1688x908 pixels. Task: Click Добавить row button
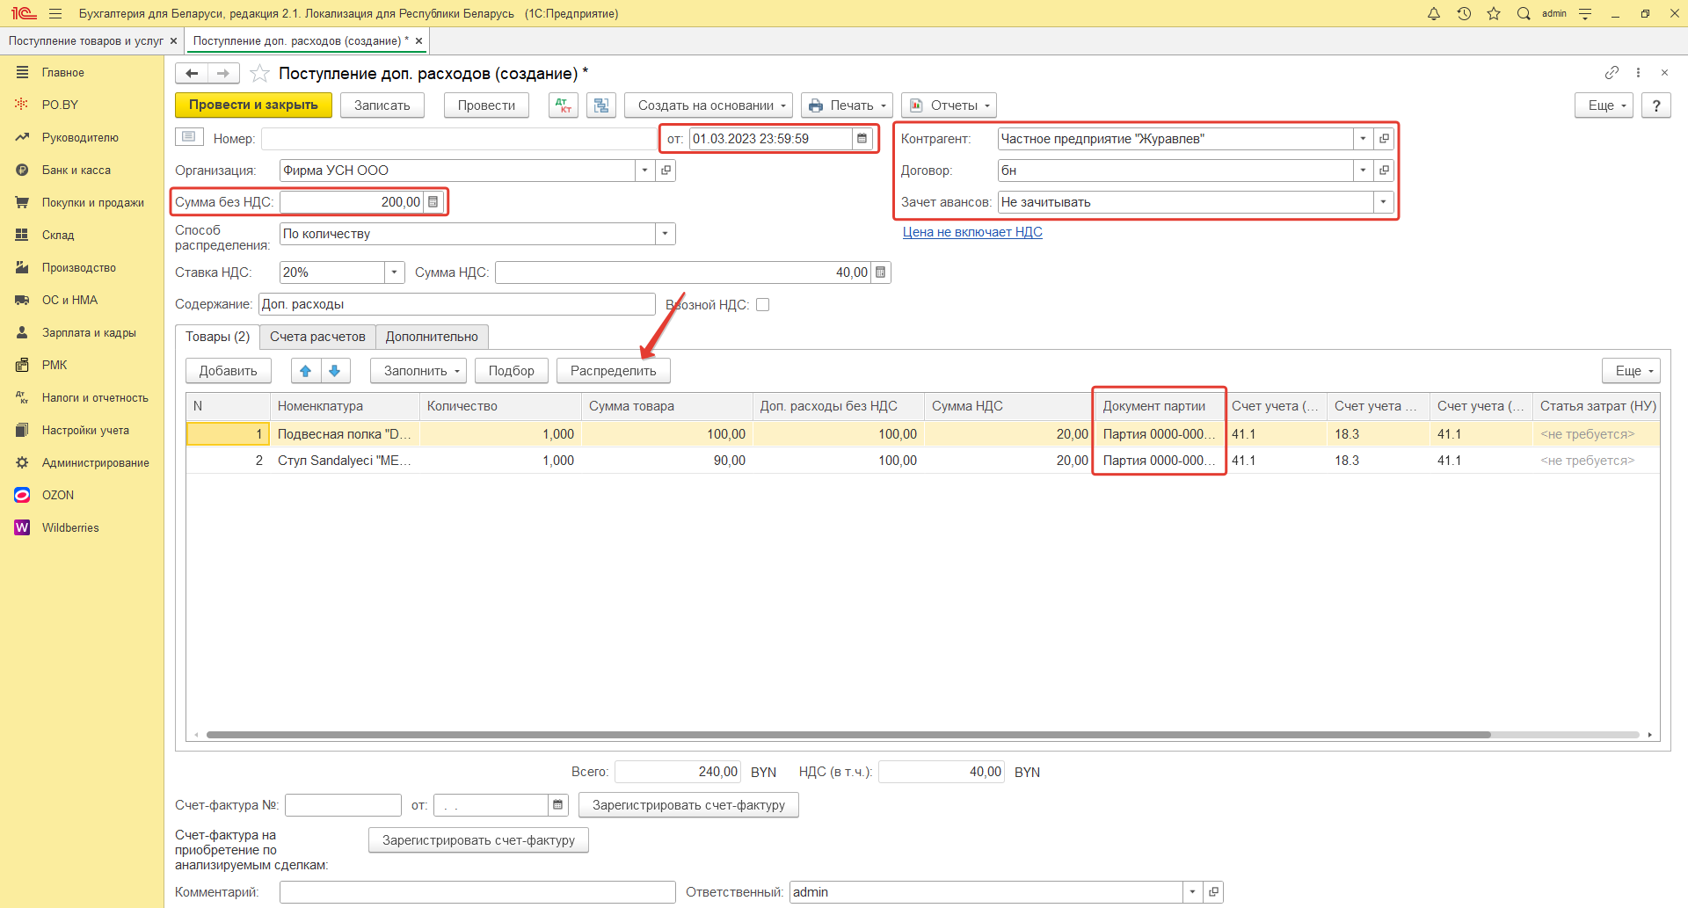click(229, 371)
